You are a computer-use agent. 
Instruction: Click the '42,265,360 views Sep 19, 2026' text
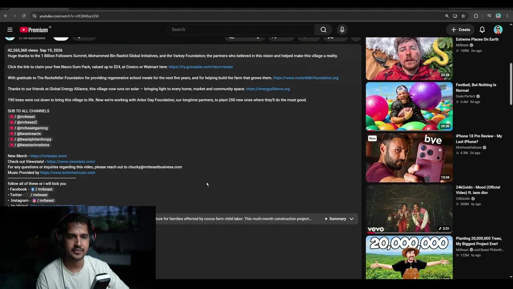click(35, 51)
